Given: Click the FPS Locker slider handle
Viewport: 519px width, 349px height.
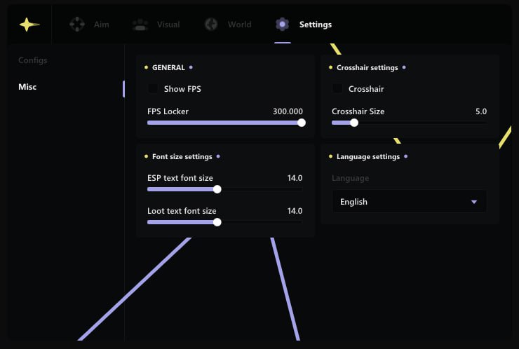Looking at the screenshot, I should coord(302,123).
